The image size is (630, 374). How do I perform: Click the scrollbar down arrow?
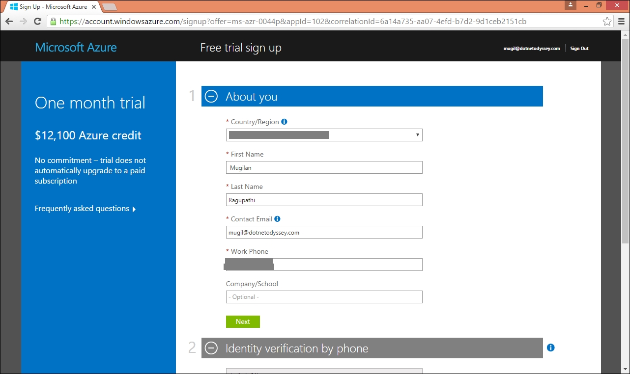tap(625, 370)
